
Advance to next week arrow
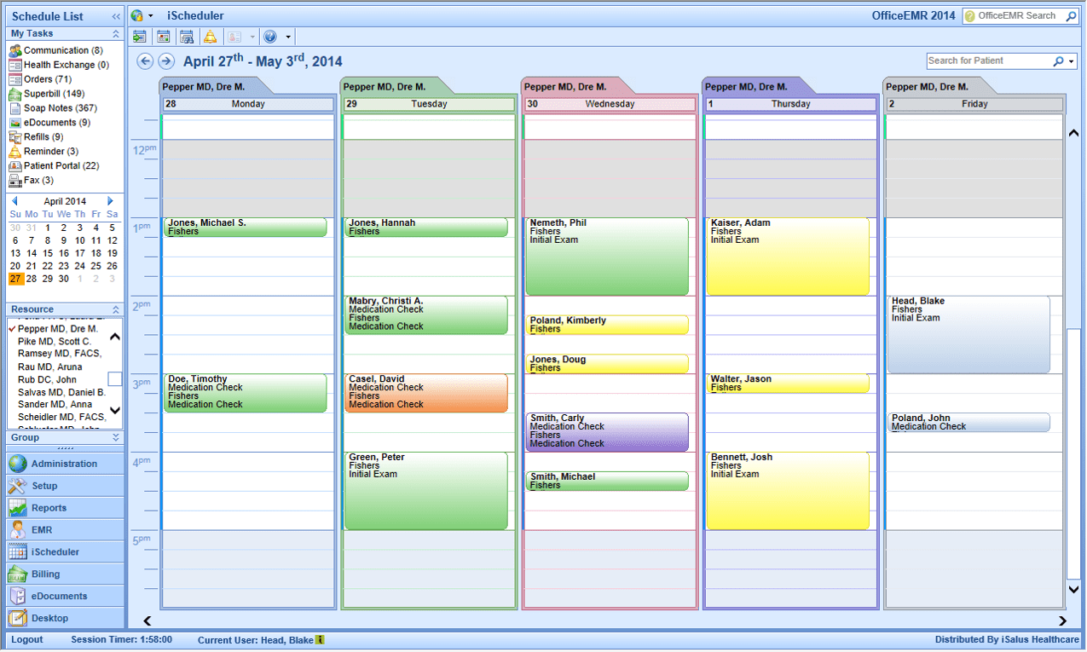pos(166,61)
